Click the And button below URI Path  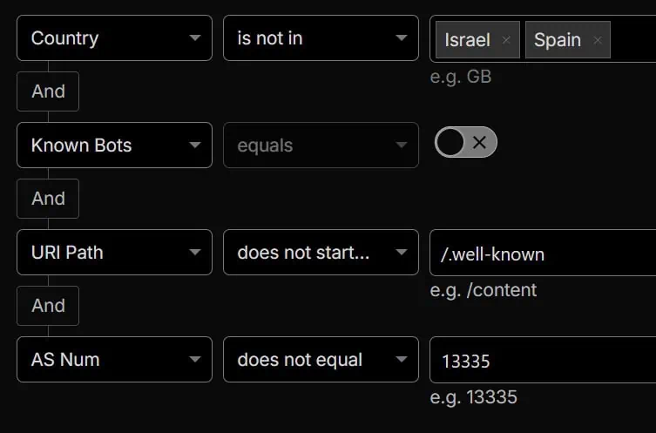click(48, 306)
